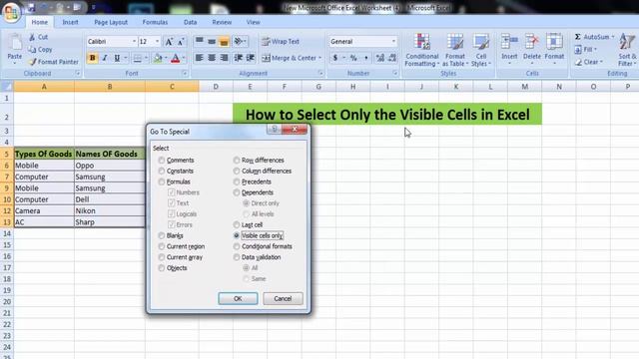Open the dialog Help question mark
The height and width of the screenshot is (359, 639).
[x=274, y=129]
